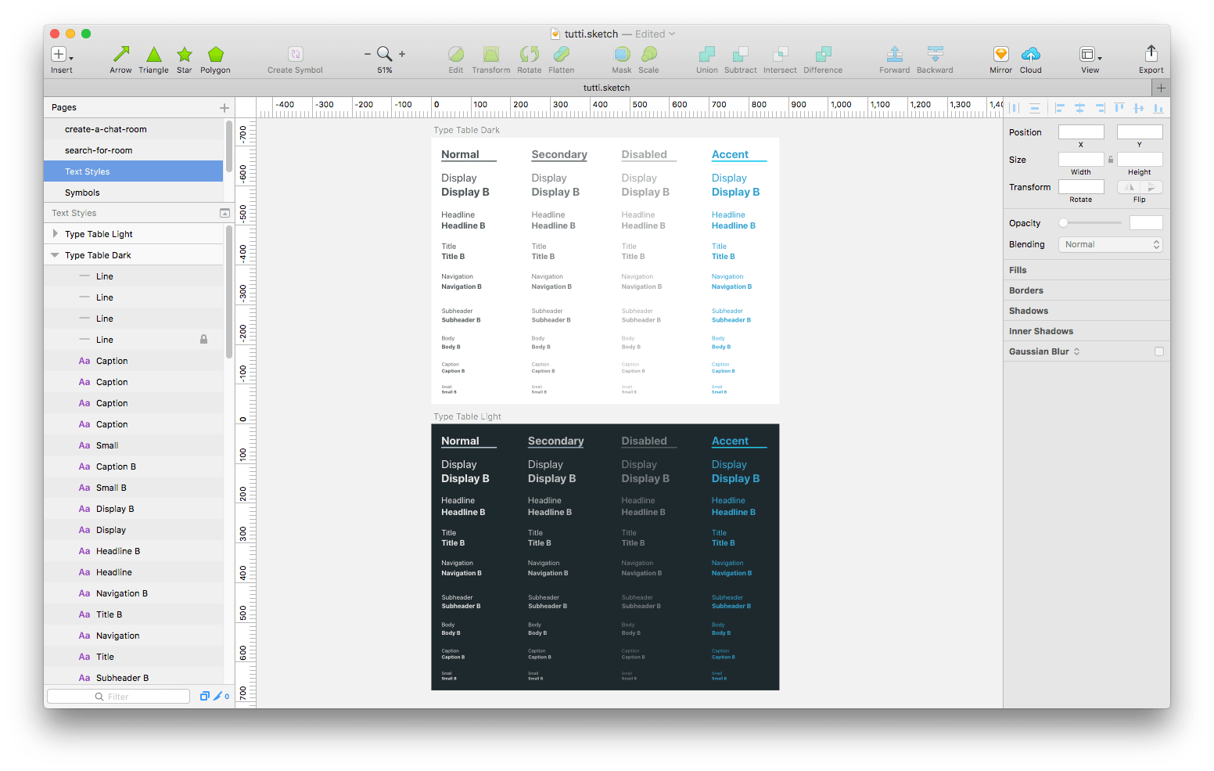Apply the Subtract boolean operation

740,54
